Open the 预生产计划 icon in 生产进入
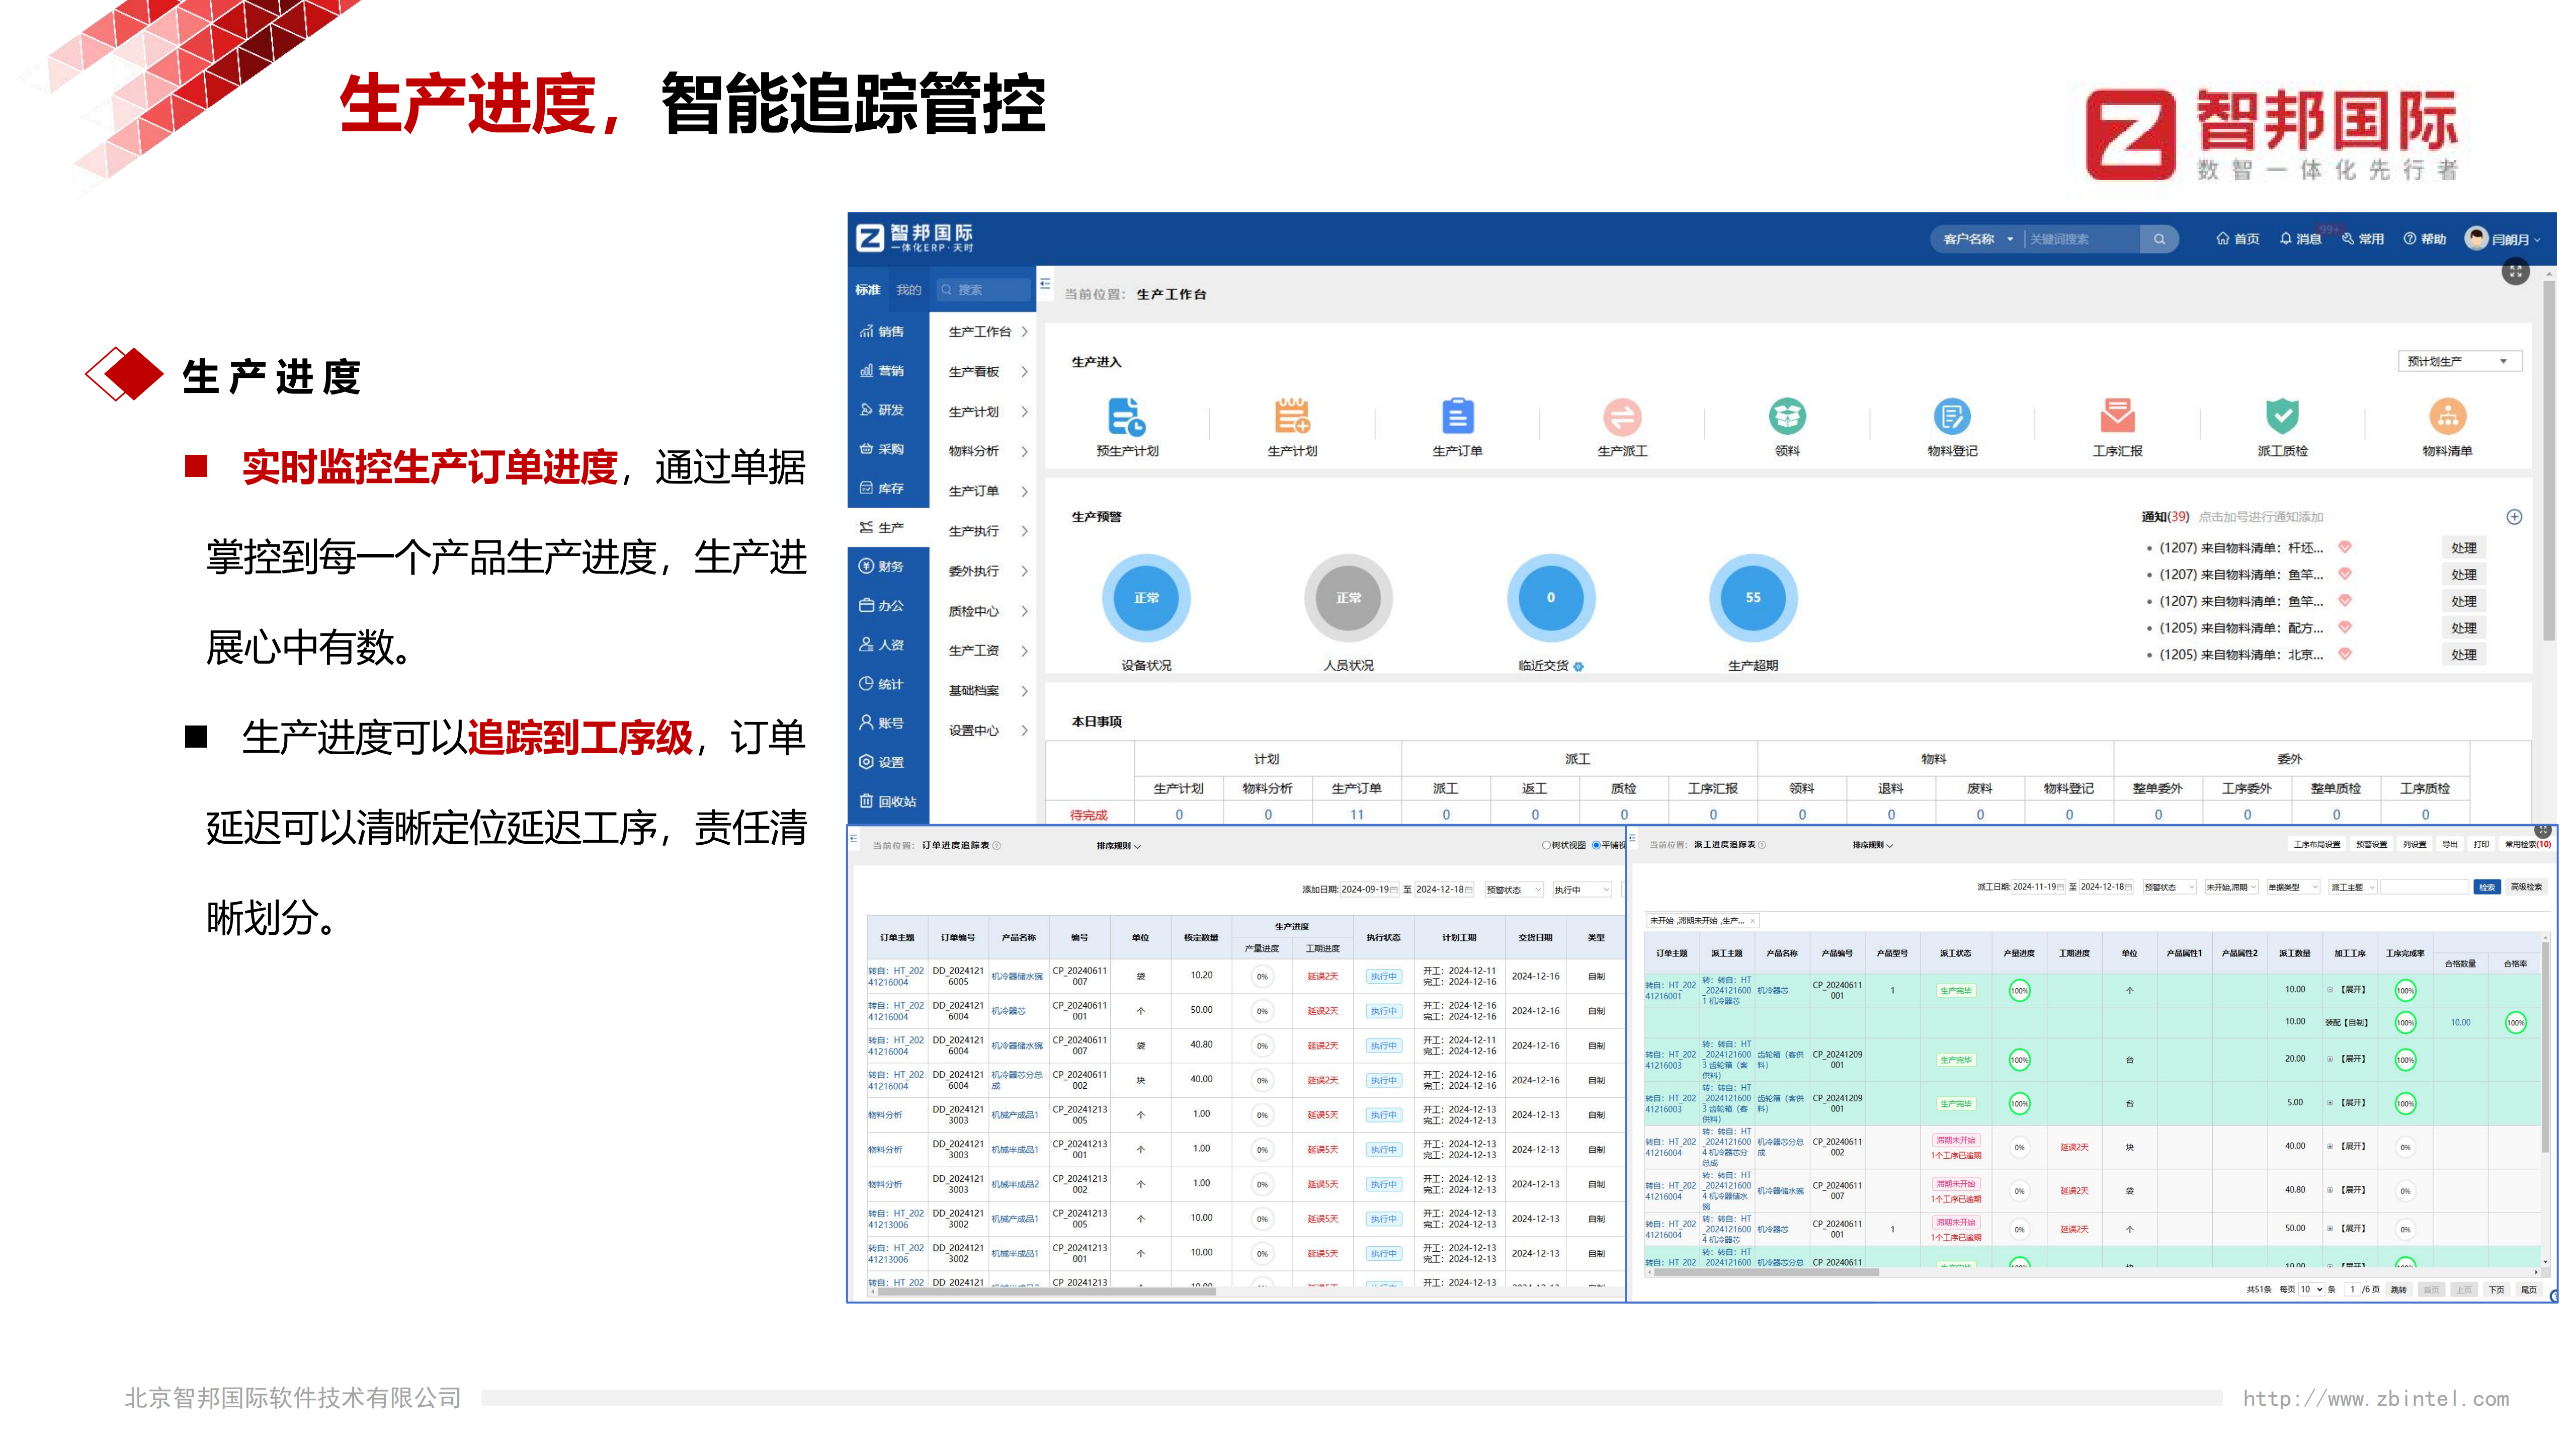 (x=1126, y=416)
